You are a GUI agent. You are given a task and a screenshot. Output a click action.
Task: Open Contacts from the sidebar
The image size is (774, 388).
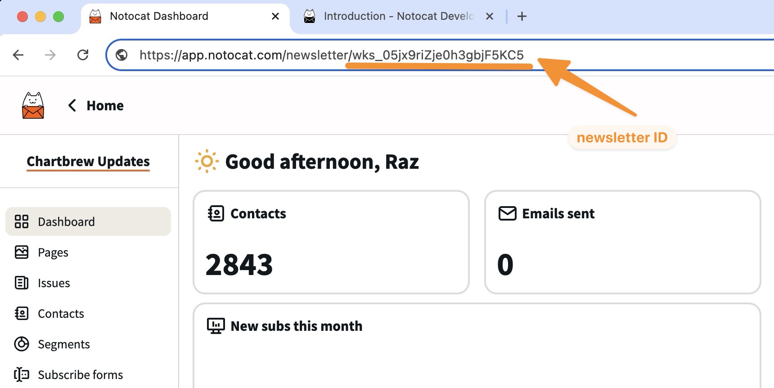[x=61, y=313]
